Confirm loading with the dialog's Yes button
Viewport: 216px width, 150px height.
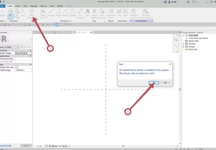[154, 83]
